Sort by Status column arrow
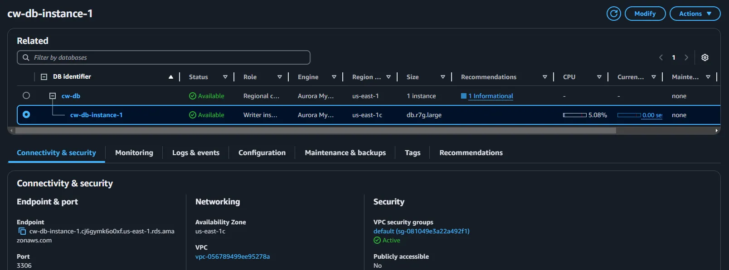Image resolution: width=729 pixels, height=270 pixels. 225,77
